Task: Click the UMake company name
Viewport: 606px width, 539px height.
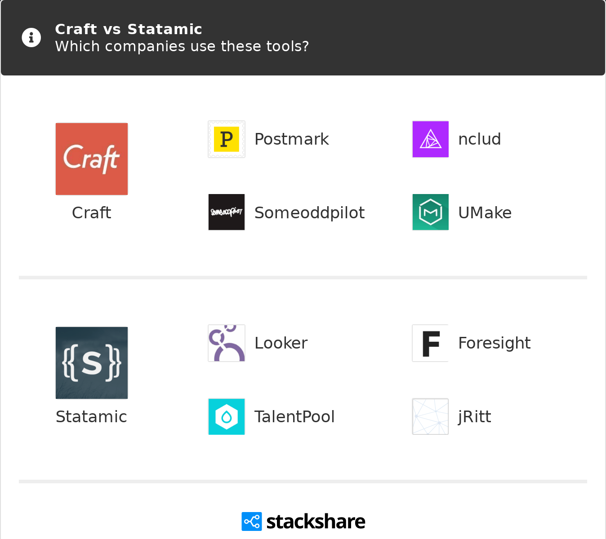Action: tap(485, 212)
